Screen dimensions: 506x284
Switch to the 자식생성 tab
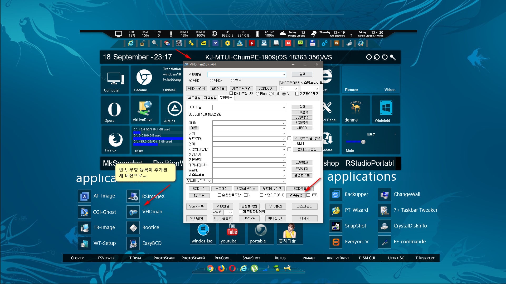[x=210, y=98]
